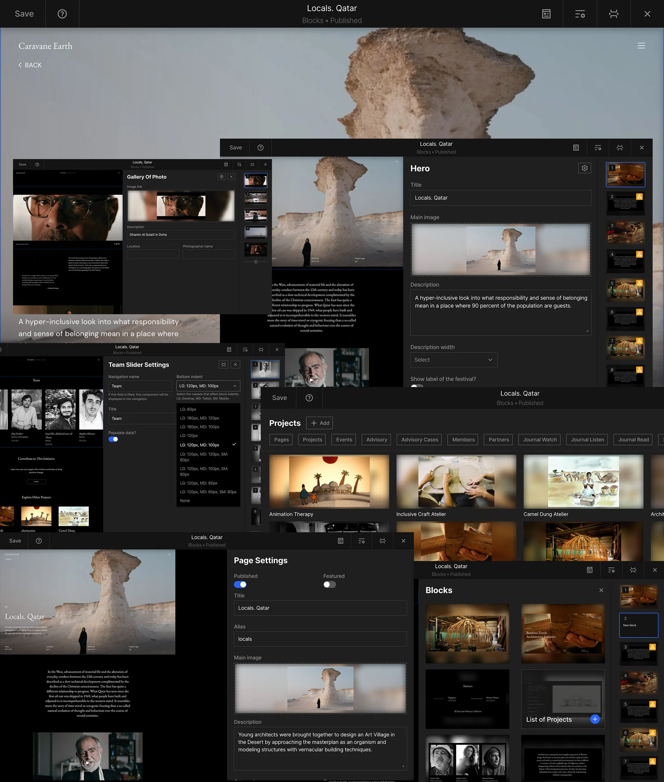Enable the Featured switch in Page Settings
This screenshot has width=664, height=782.
click(x=329, y=584)
